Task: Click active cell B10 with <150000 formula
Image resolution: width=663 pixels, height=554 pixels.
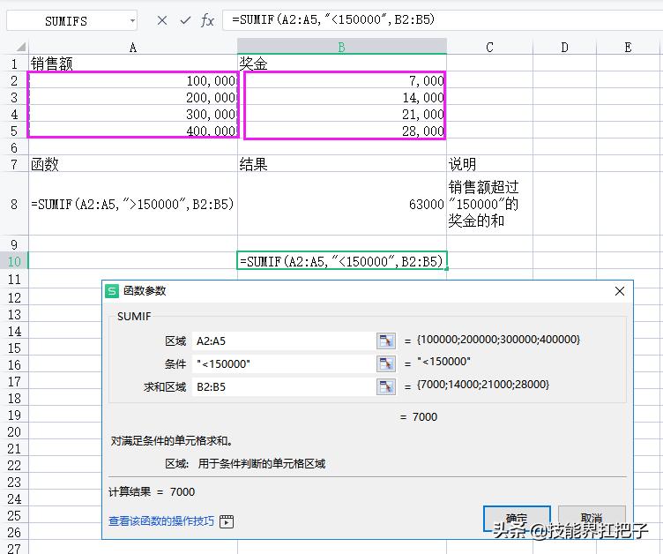Action: click(342, 261)
